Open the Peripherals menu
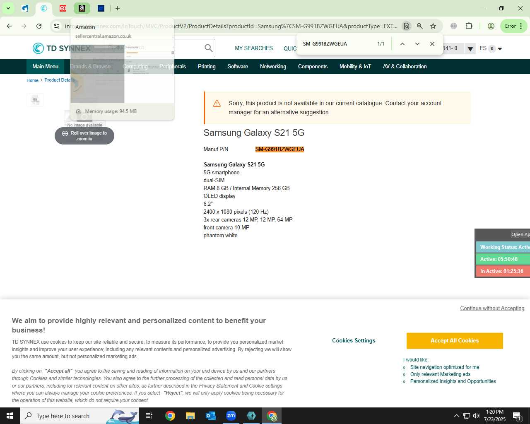Viewport: 530px width, 424px height. point(173,66)
